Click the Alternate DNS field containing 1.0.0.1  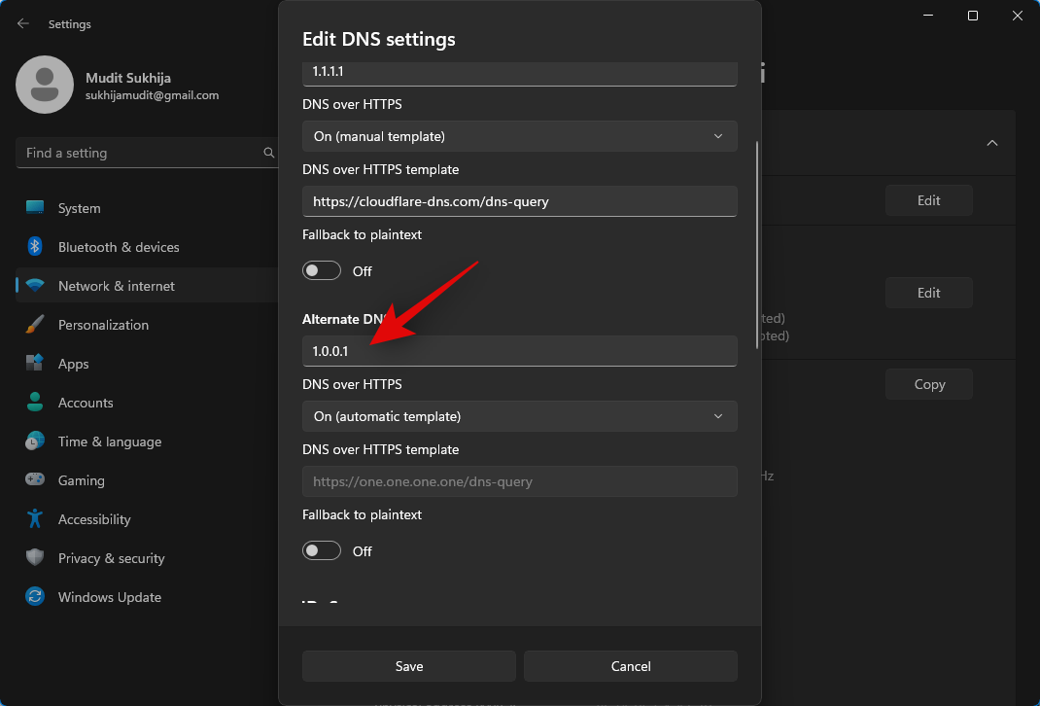(519, 351)
